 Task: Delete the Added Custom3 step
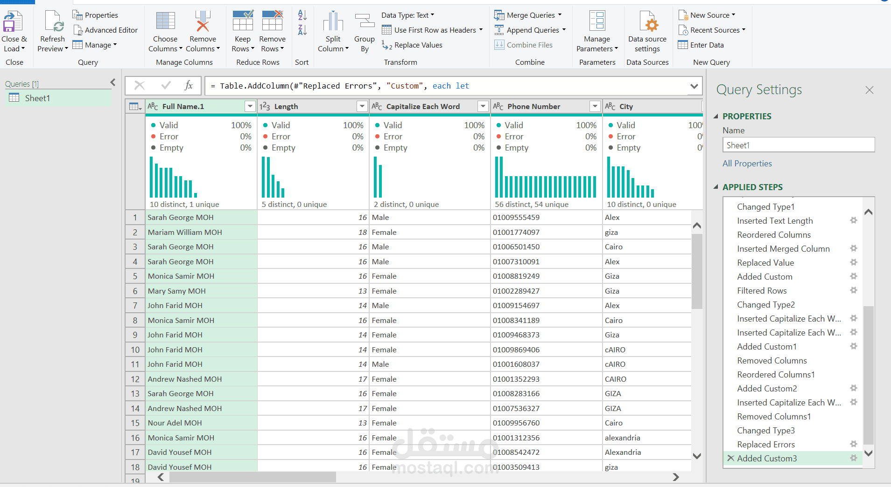(x=731, y=458)
